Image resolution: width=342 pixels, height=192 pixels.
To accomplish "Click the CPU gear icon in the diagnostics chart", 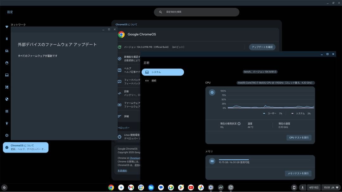I will (212, 92).
